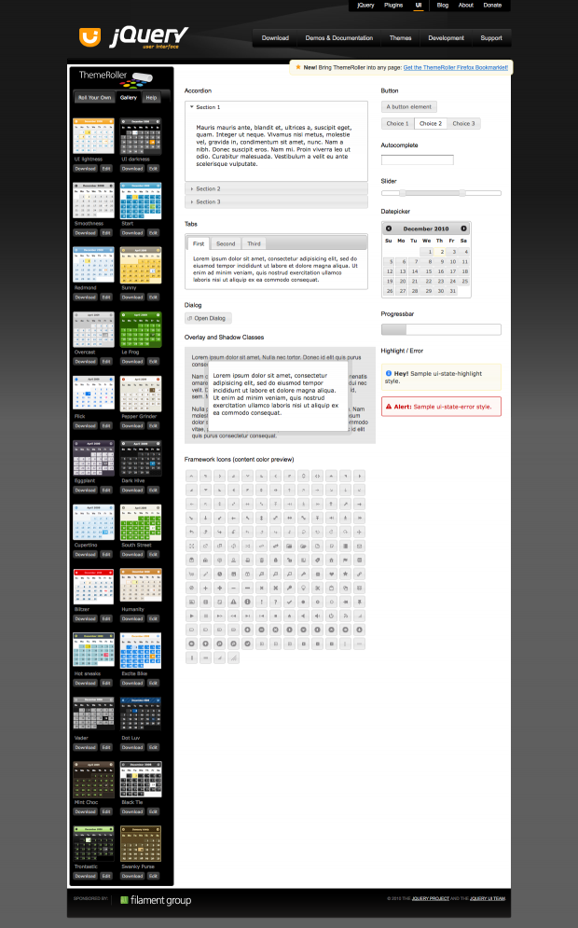Open Donate in the top bar
578x928 pixels.
tap(492, 5)
